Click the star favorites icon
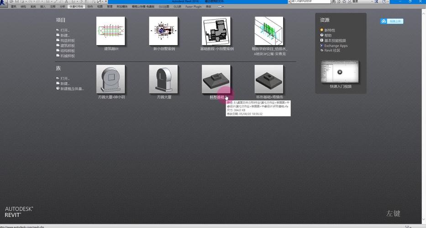Image resolution: width=426 pixels, height=228 pixels. pyautogui.click(x=344, y=1)
